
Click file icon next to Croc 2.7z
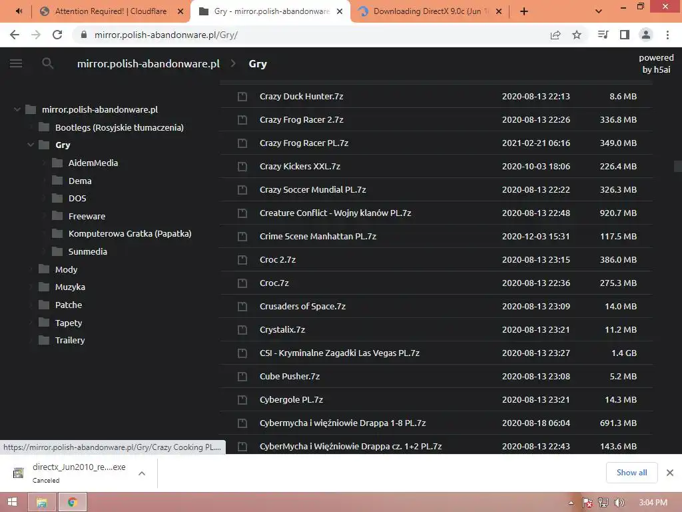[x=242, y=259]
